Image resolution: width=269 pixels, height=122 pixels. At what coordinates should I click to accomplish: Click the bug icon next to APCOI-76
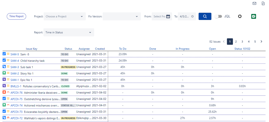click(4, 92)
